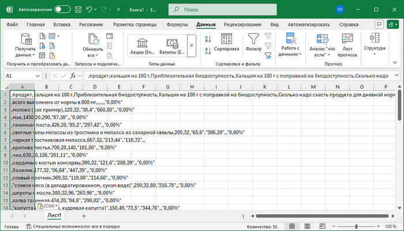Open Получить данные dropdown
The height and width of the screenshot is (231, 404).
coord(25,45)
